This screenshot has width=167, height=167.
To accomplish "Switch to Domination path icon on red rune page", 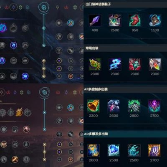I will [8, 92].
